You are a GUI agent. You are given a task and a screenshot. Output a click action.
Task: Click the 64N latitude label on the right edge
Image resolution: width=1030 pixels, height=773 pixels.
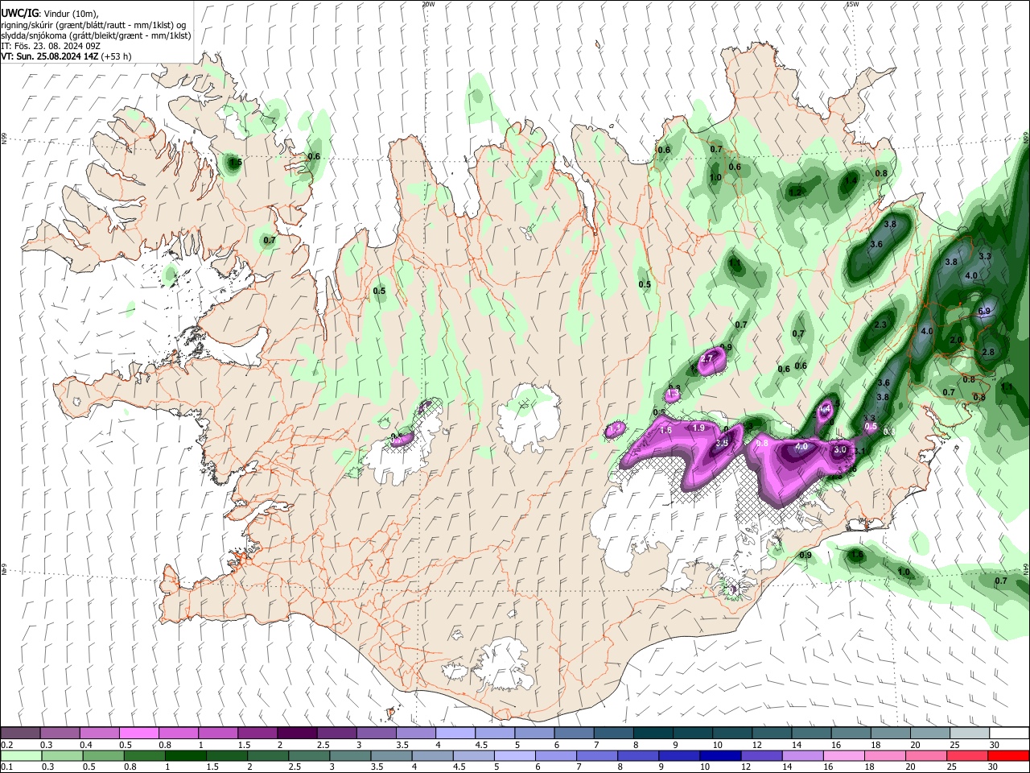coord(1026,570)
